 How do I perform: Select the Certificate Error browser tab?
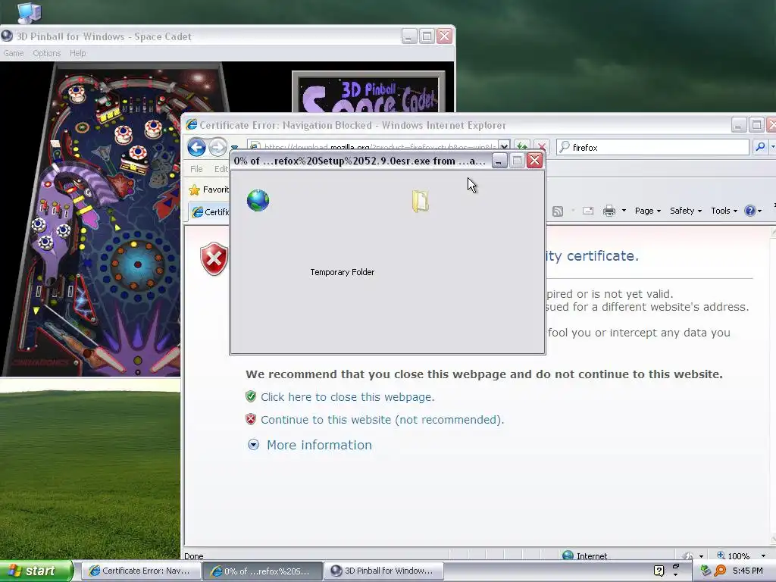(x=211, y=212)
